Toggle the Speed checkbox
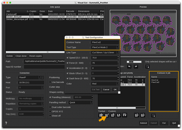 coord(67,58)
